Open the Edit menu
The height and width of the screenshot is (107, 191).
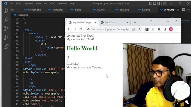point(18,4)
